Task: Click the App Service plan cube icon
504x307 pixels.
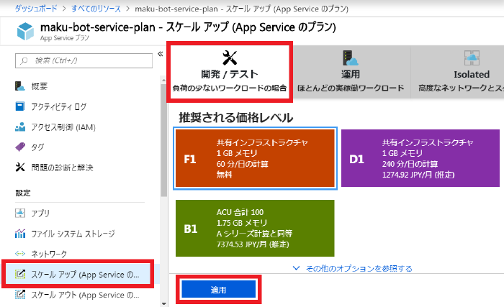Action: (x=25, y=31)
